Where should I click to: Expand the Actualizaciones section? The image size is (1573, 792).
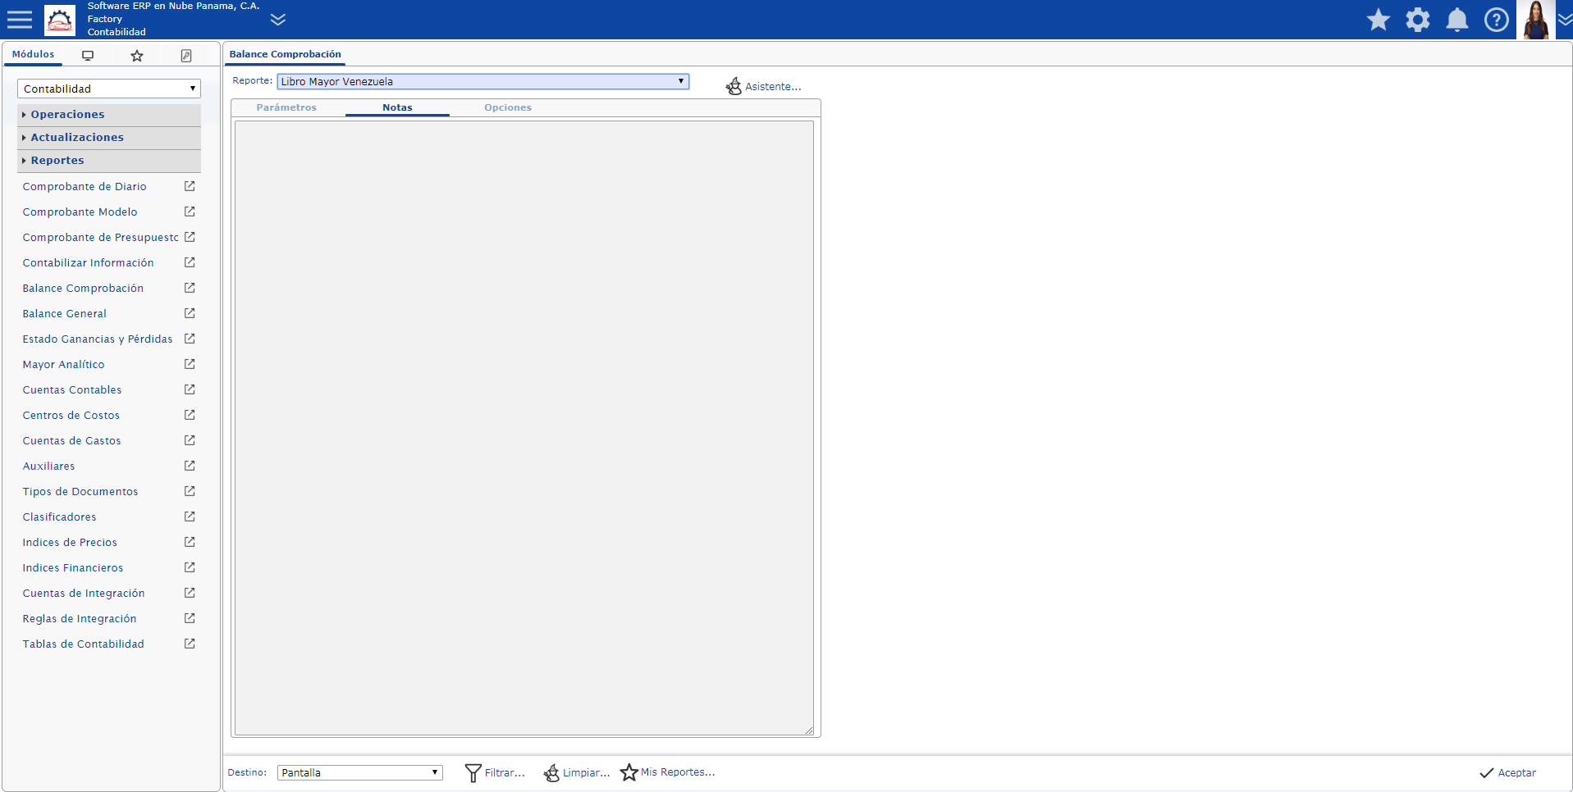pos(109,138)
